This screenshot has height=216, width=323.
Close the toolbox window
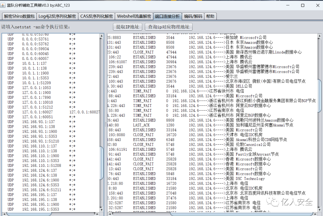[318, 5]
